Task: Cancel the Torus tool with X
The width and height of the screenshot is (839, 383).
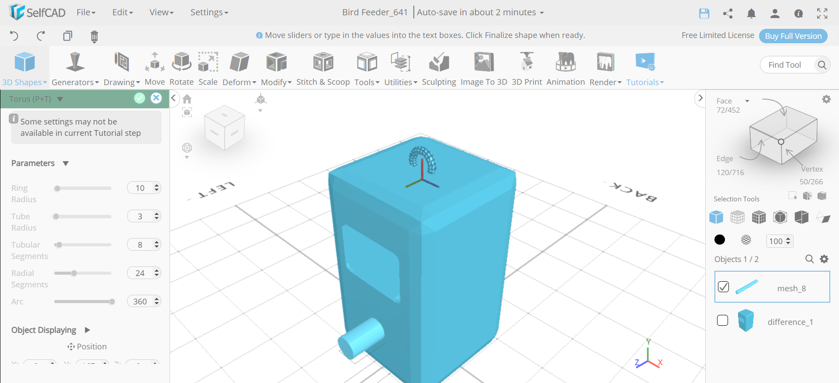Action: 156,98
